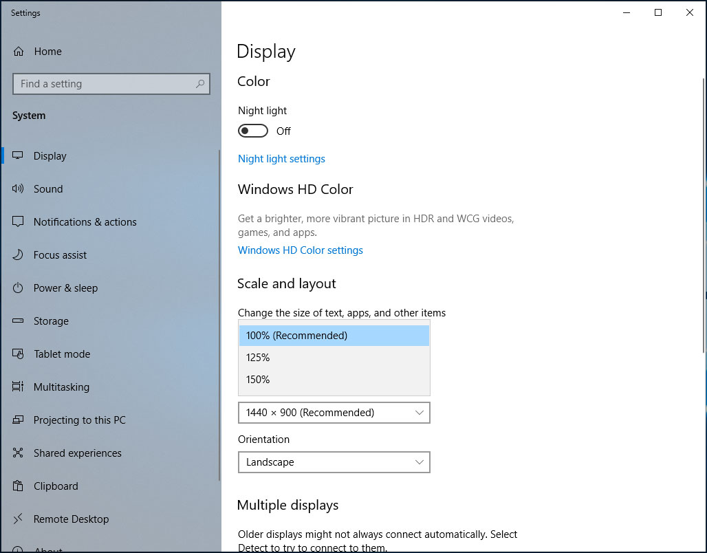Screen dimensions: 707x553
Task: Close the Settings window
Action: coord(689,12)
